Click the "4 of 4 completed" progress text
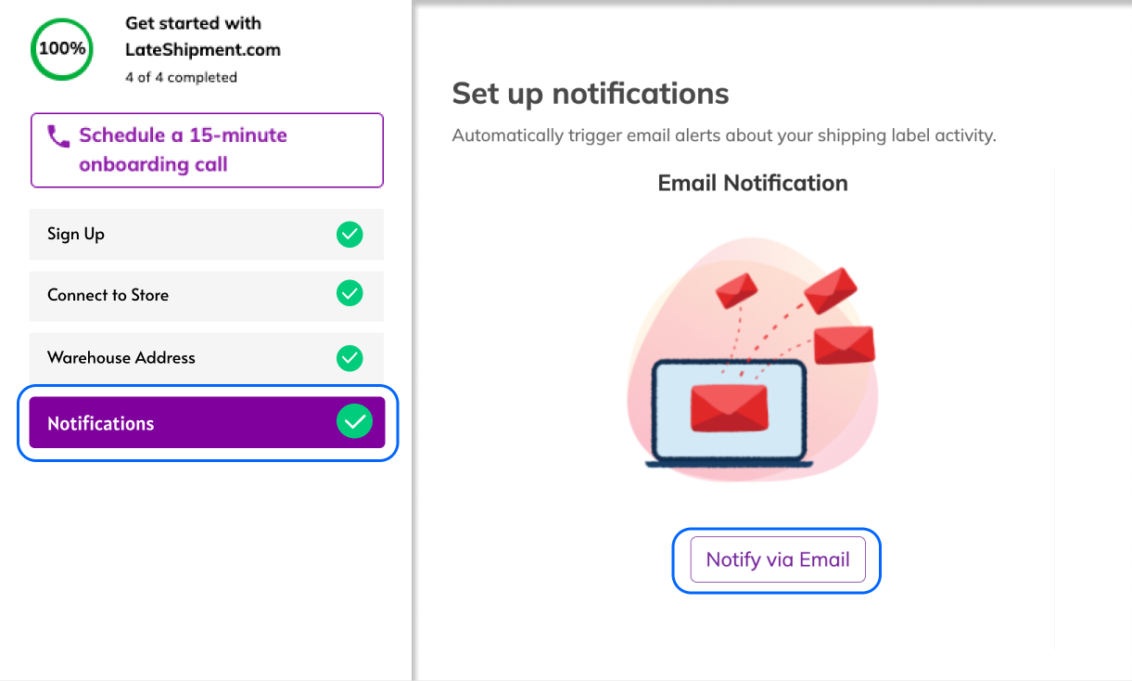 181,77
